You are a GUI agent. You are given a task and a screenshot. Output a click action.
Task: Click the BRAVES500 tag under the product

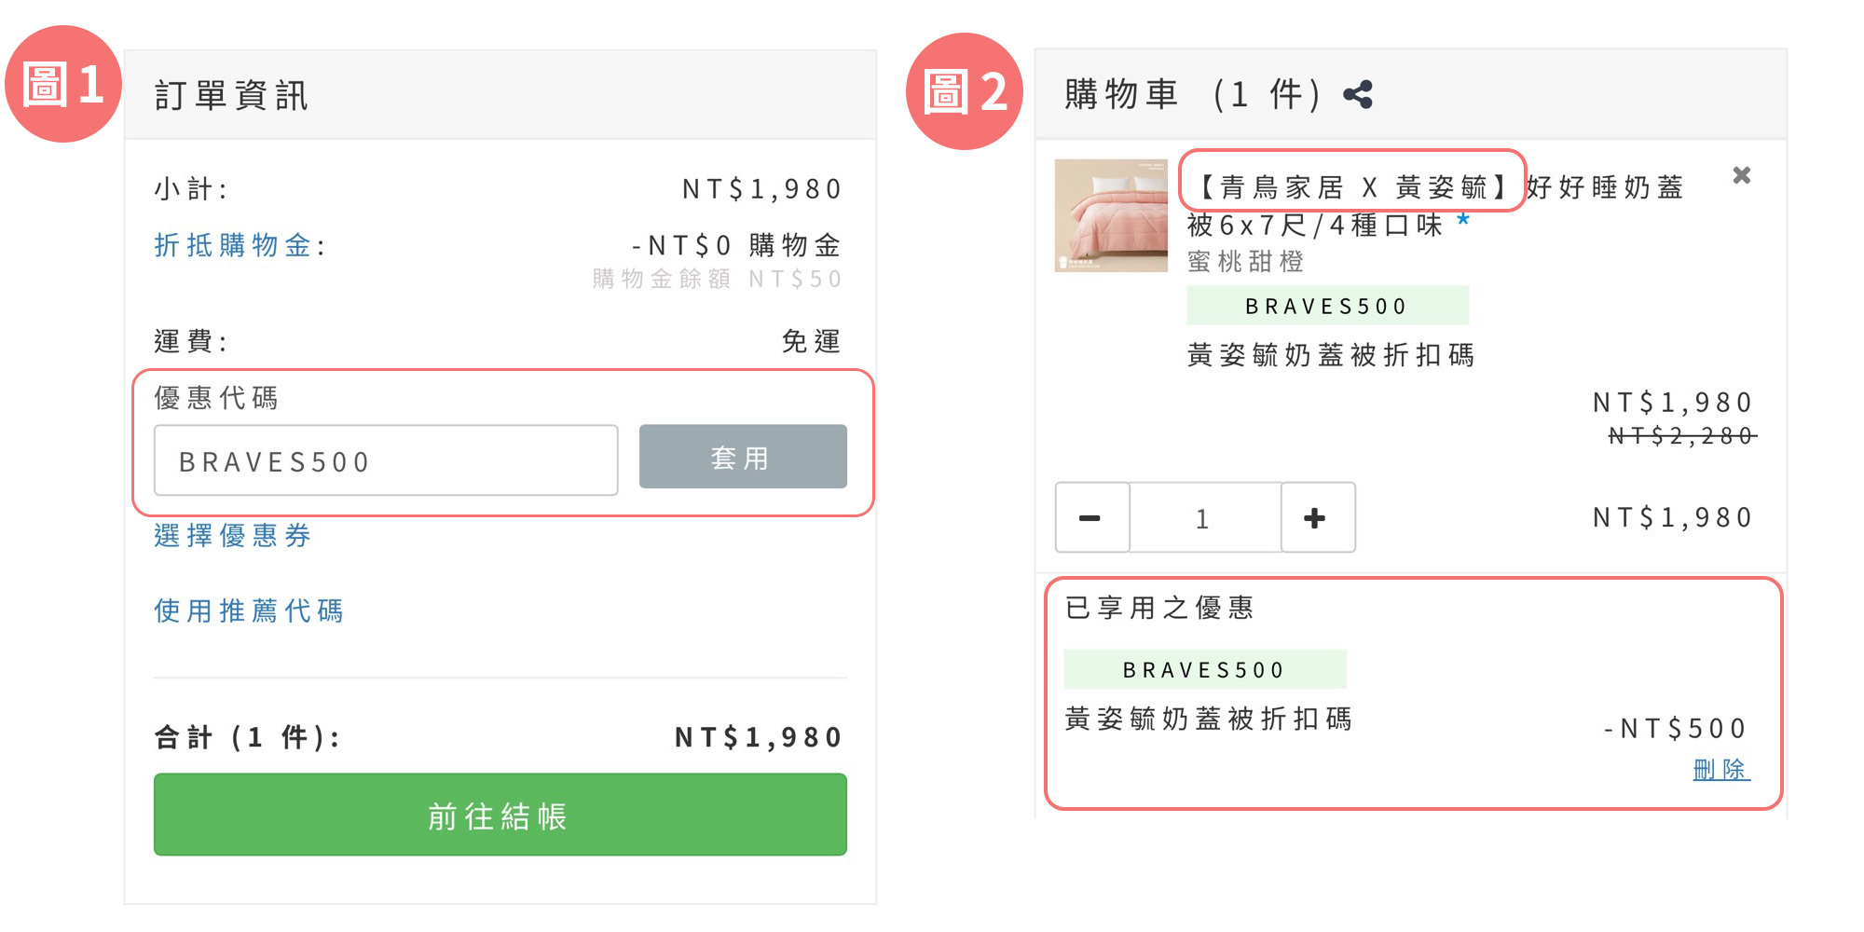[1327, 306]
